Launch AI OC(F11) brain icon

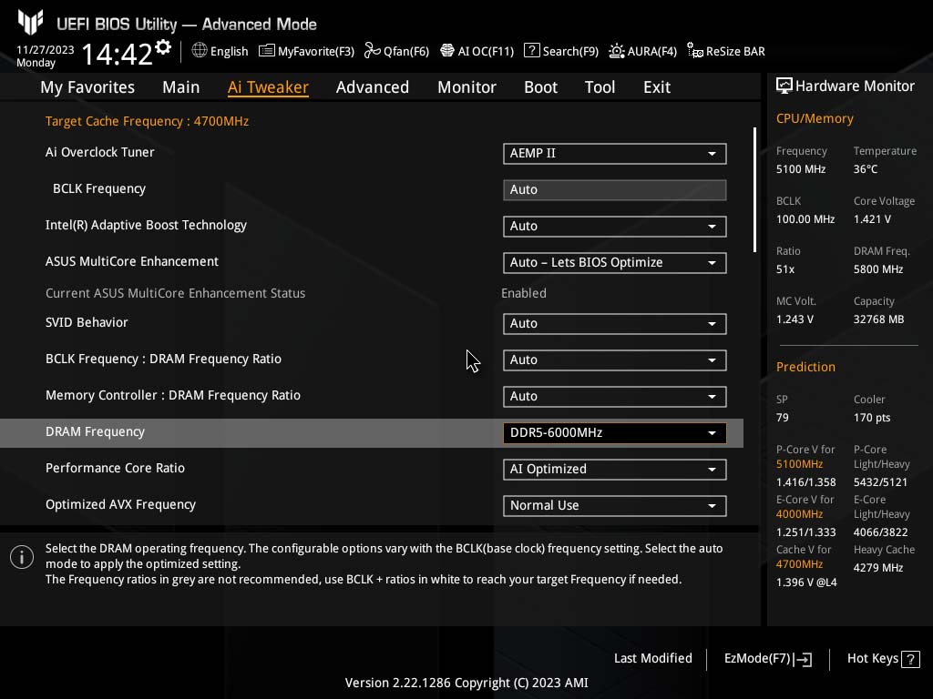pos(446,51)
